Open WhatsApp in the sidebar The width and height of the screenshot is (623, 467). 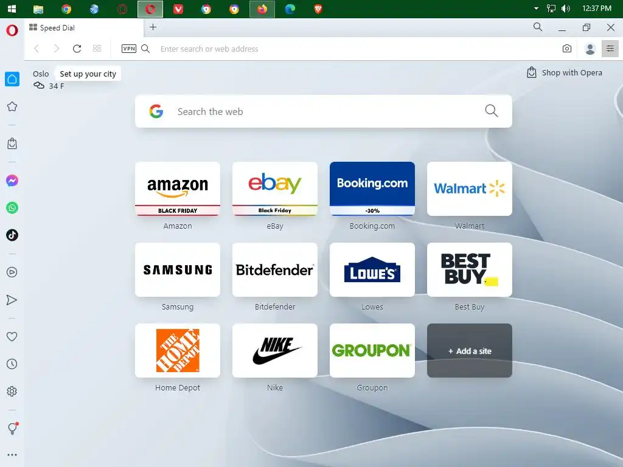(x=12, y=208)
